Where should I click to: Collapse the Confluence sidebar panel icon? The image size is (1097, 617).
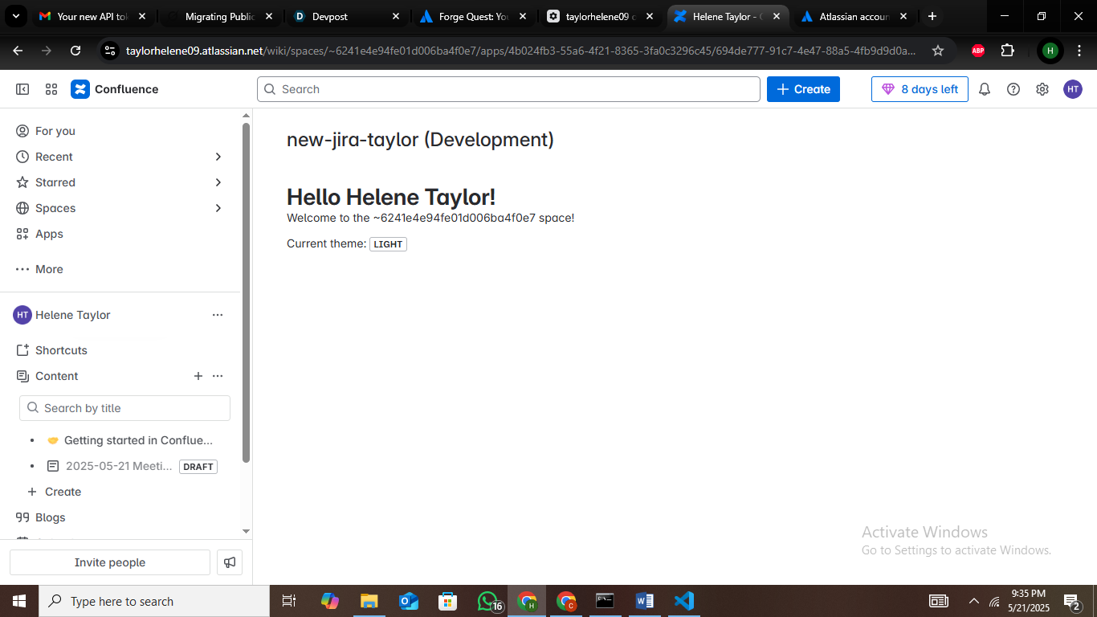click(22, 89)
